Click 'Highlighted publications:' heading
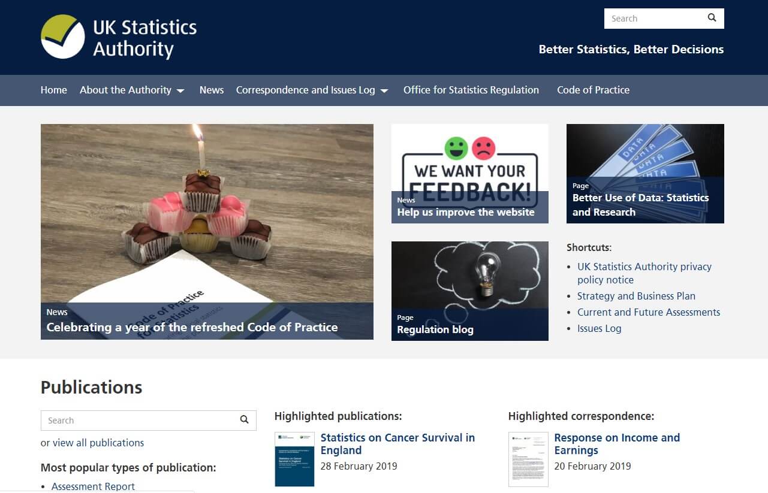Screen dimensions: 768x493 pyautogui.click(x=338, y=416)
